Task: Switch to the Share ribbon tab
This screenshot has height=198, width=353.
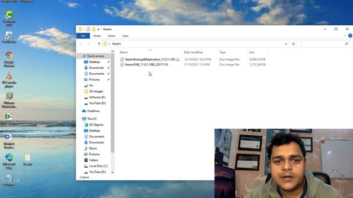Action: [x=111, y=36]
